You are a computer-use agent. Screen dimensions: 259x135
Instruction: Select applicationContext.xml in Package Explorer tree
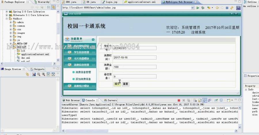click(x=35, y=54)
